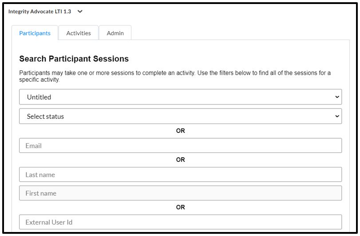Go to the Admin tab

point(115,33)
